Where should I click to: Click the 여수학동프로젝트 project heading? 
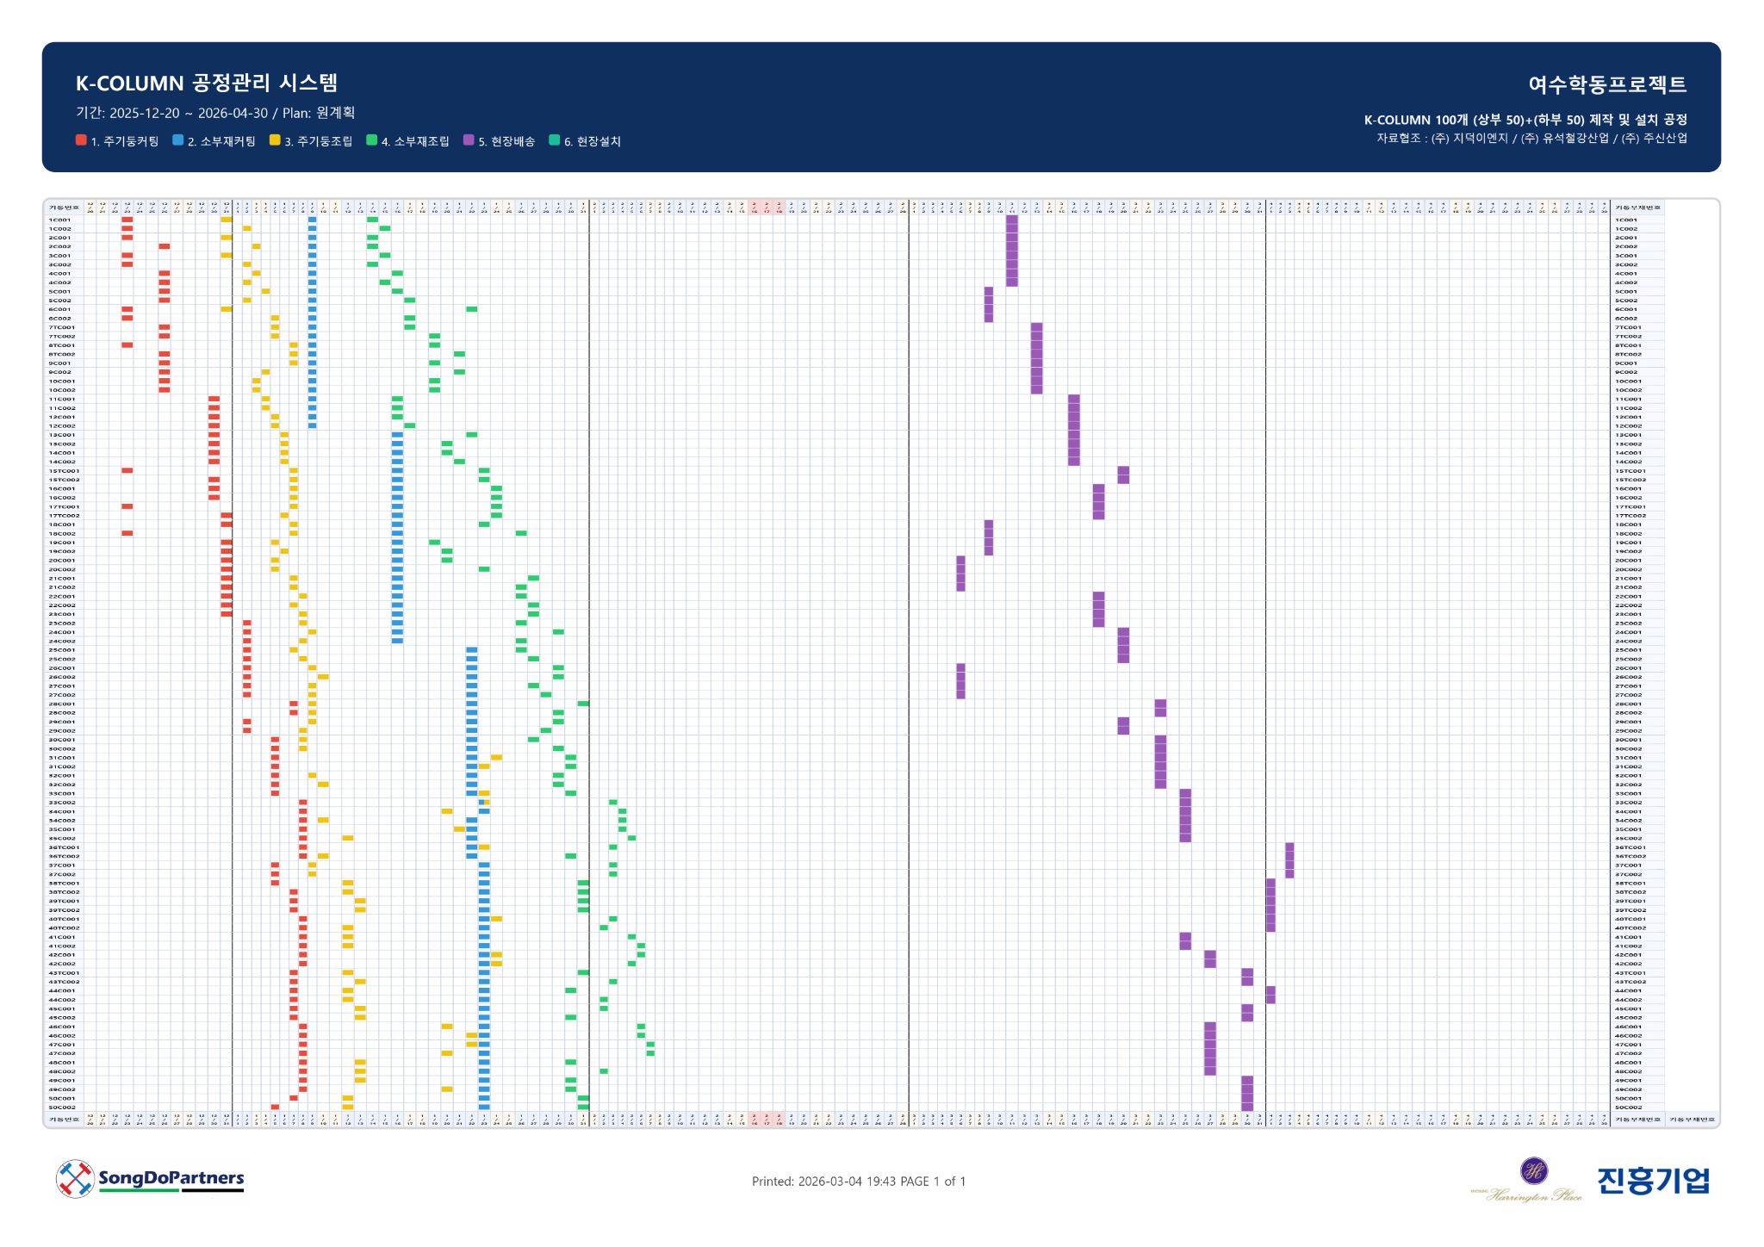point(1606,84)
